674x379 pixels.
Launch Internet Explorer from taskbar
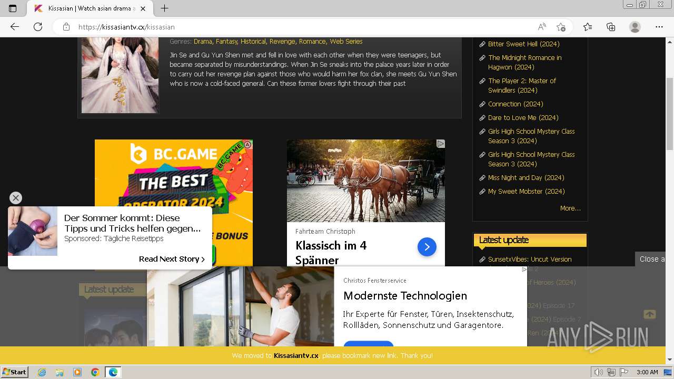pyautogui.click(x=42, y=372)
